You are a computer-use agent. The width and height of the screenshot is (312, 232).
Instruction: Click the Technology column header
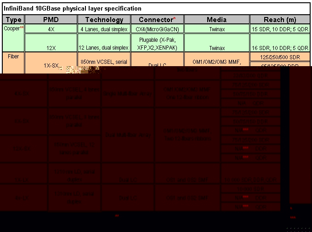[104, 20]
